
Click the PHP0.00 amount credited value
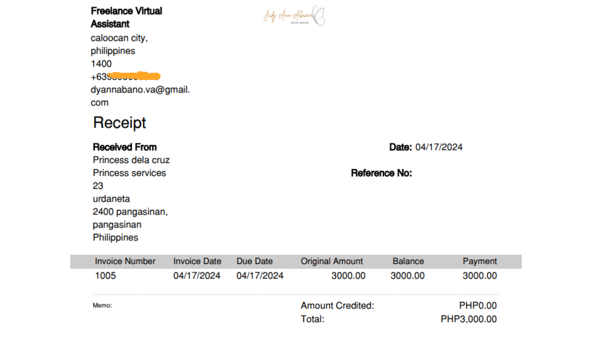pyautogui.click(x=478, y=306)
